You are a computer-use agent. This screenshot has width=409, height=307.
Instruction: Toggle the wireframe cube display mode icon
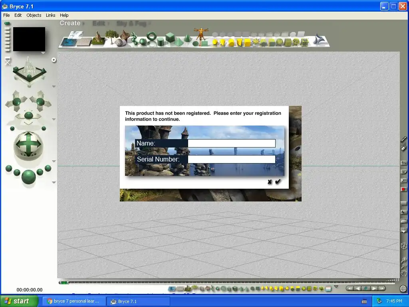pos(404,246)
